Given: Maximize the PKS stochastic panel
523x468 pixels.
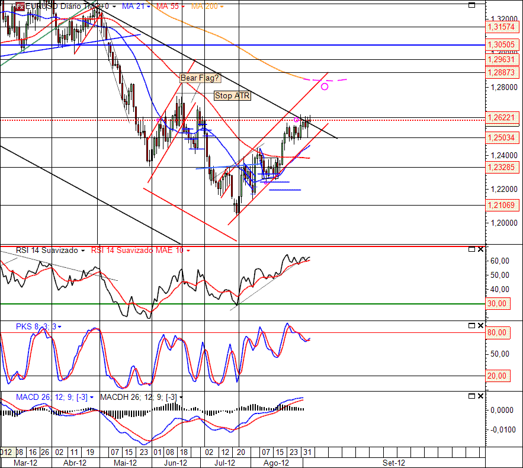Looking at the screenshot, I should [471, 326].
